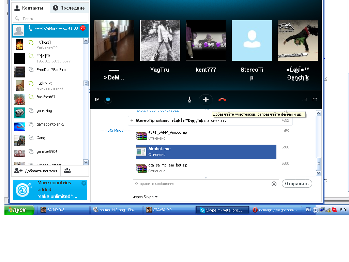Click Добавить контакт button

(35, 171)
